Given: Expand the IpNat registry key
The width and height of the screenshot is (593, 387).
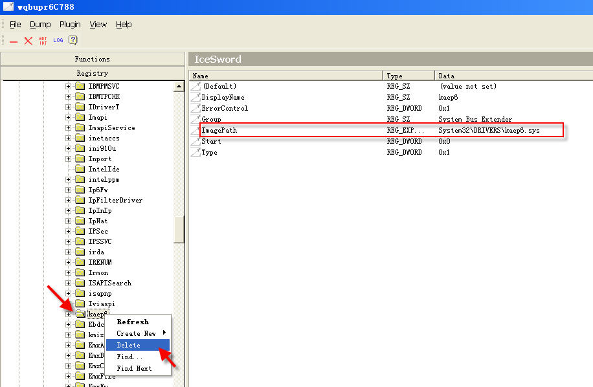Looking at the screenshot, I should (x=68, y=221).
